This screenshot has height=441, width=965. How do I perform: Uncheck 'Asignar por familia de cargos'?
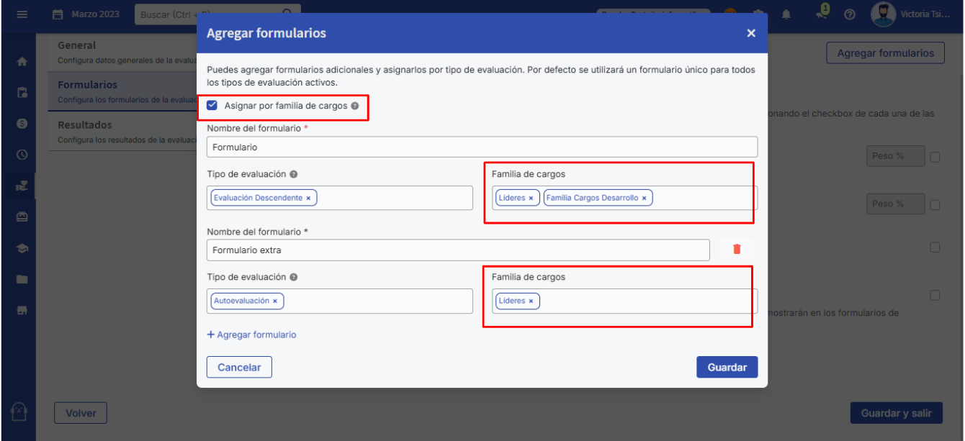212,106
